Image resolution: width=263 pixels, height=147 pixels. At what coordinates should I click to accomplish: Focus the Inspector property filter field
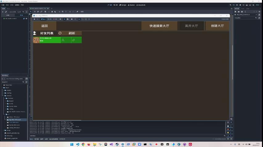click(245, 18)
